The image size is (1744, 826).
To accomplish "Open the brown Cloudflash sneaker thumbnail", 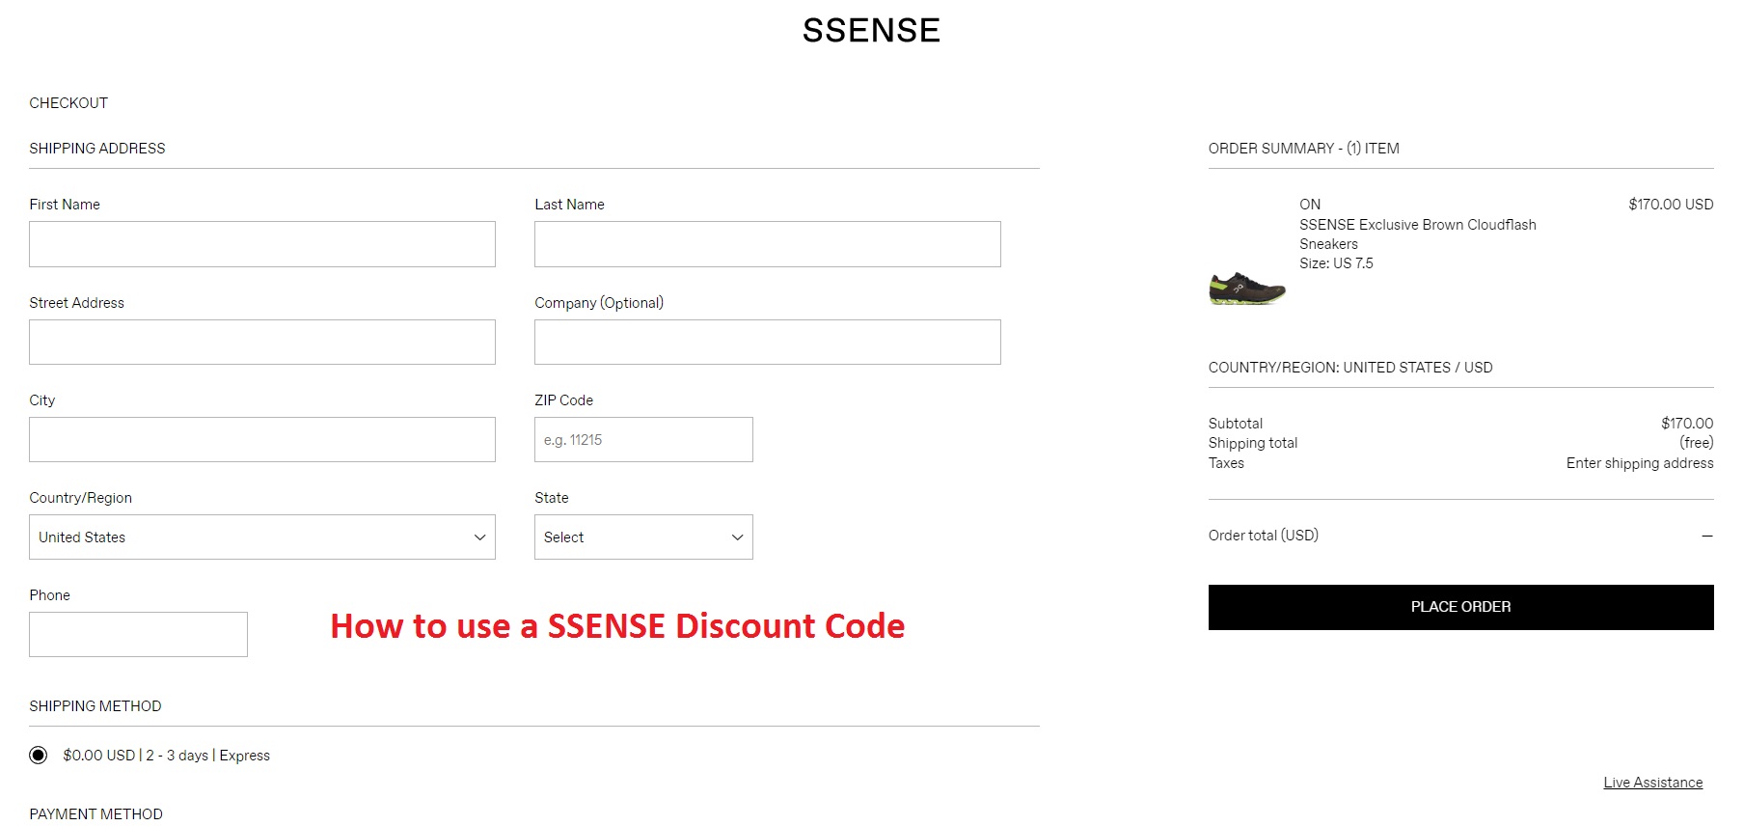I will tap(1247, 289).
